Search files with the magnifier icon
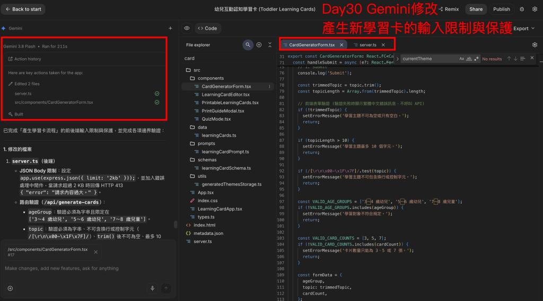The width and height of the screenshot is (543, 301). pos(248,45)
